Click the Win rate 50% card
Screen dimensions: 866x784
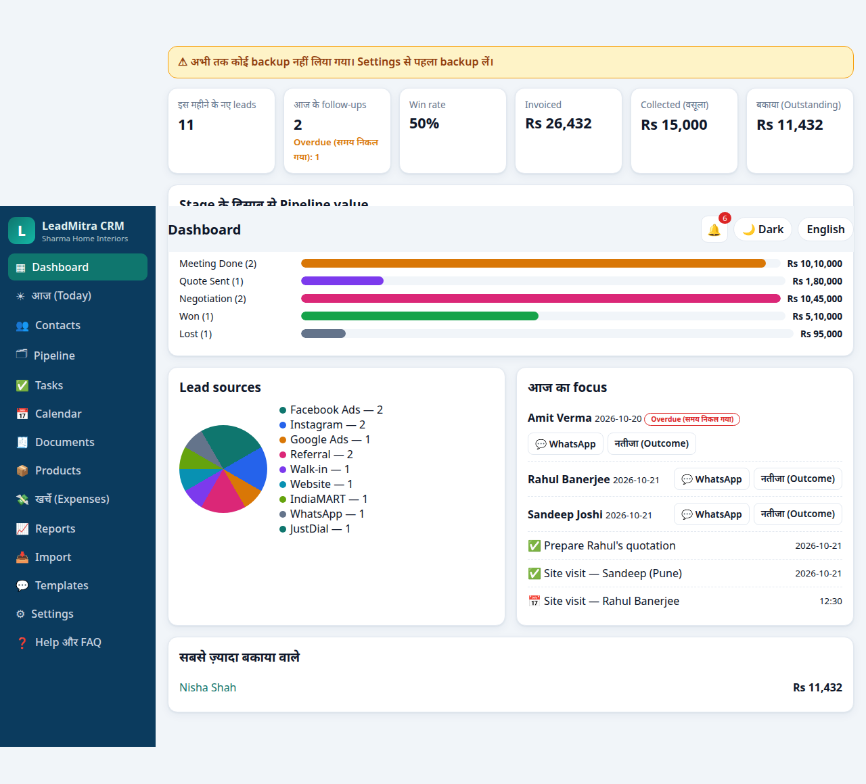tap(453, 131)
